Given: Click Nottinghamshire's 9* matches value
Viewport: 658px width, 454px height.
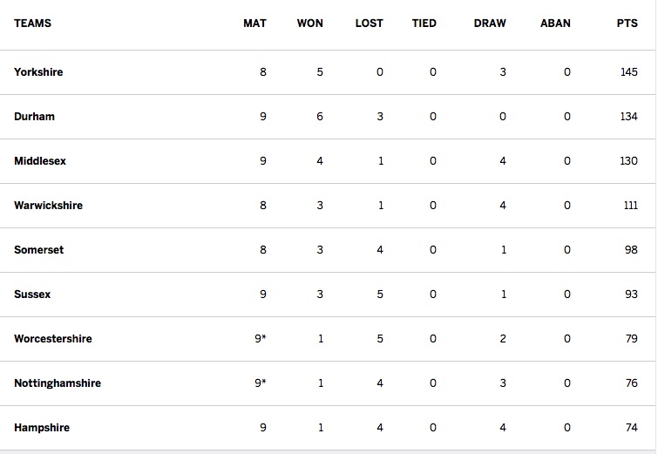Looking at the screenshot, I should pos(261,383).
